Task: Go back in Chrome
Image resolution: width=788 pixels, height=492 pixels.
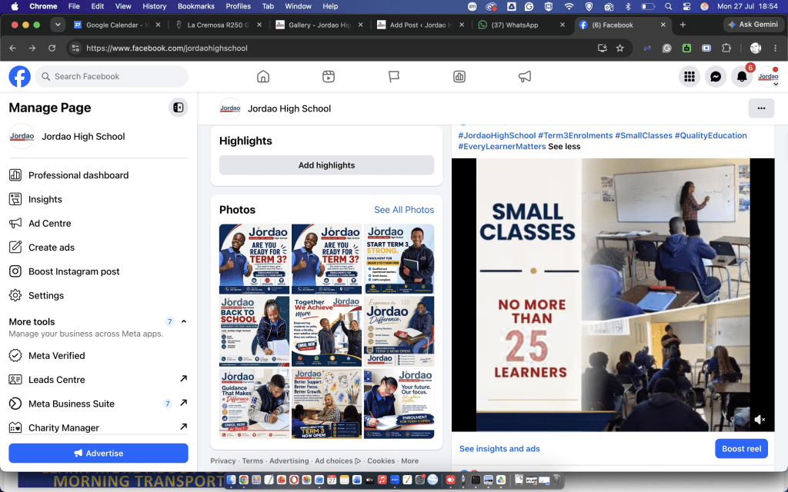Action: click(x=13, y=48)
